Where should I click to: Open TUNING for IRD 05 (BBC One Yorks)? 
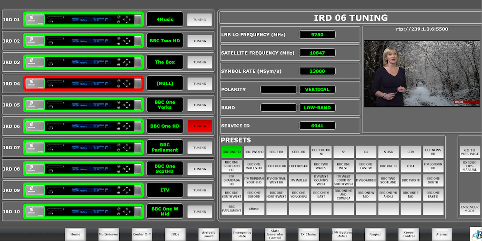[x=200, y=105]
